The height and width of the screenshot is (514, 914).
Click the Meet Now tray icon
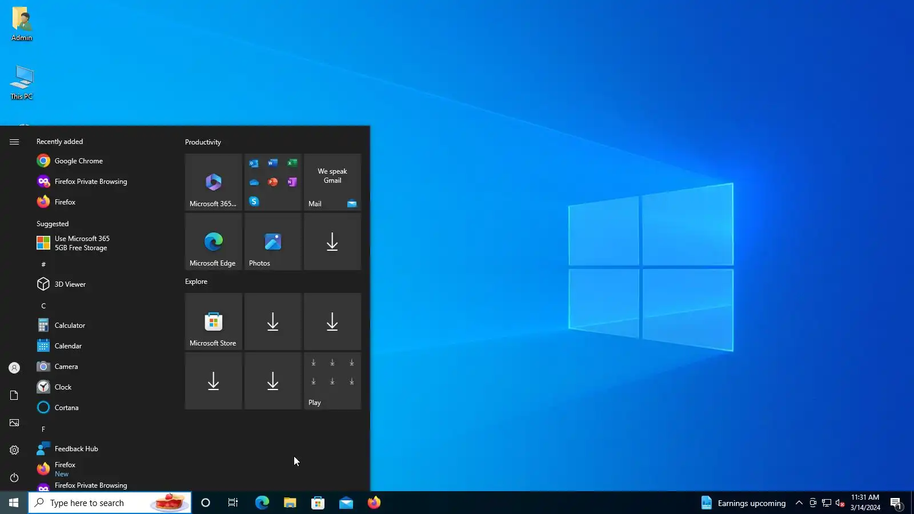click(812, 503)
